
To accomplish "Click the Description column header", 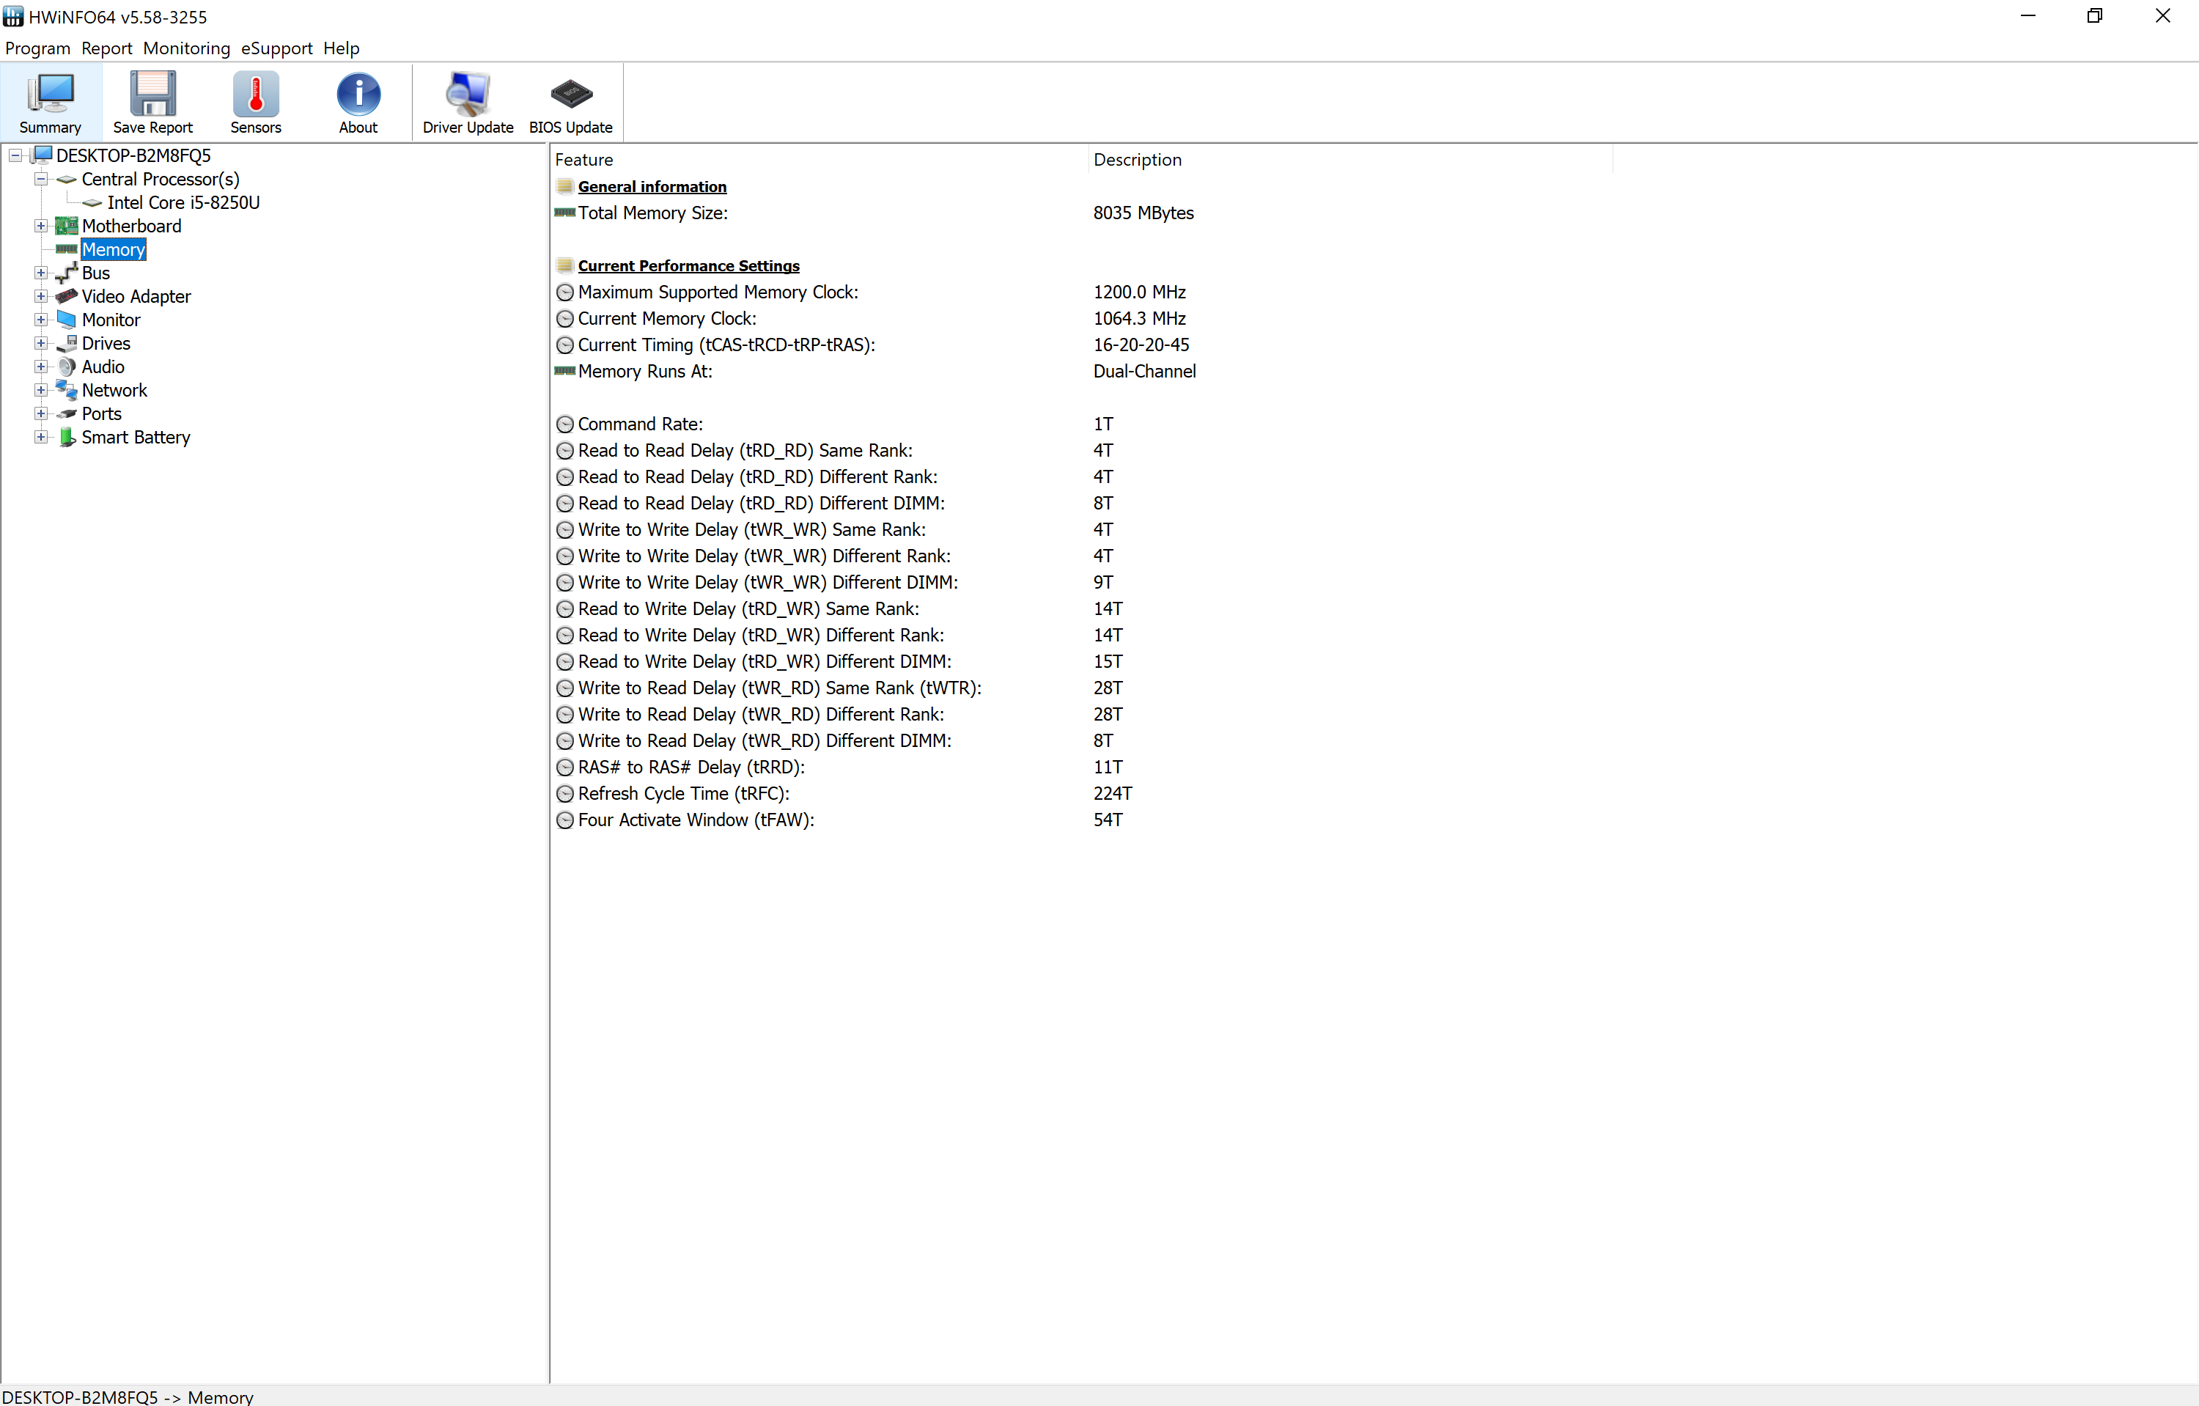I will (1351, 160).
